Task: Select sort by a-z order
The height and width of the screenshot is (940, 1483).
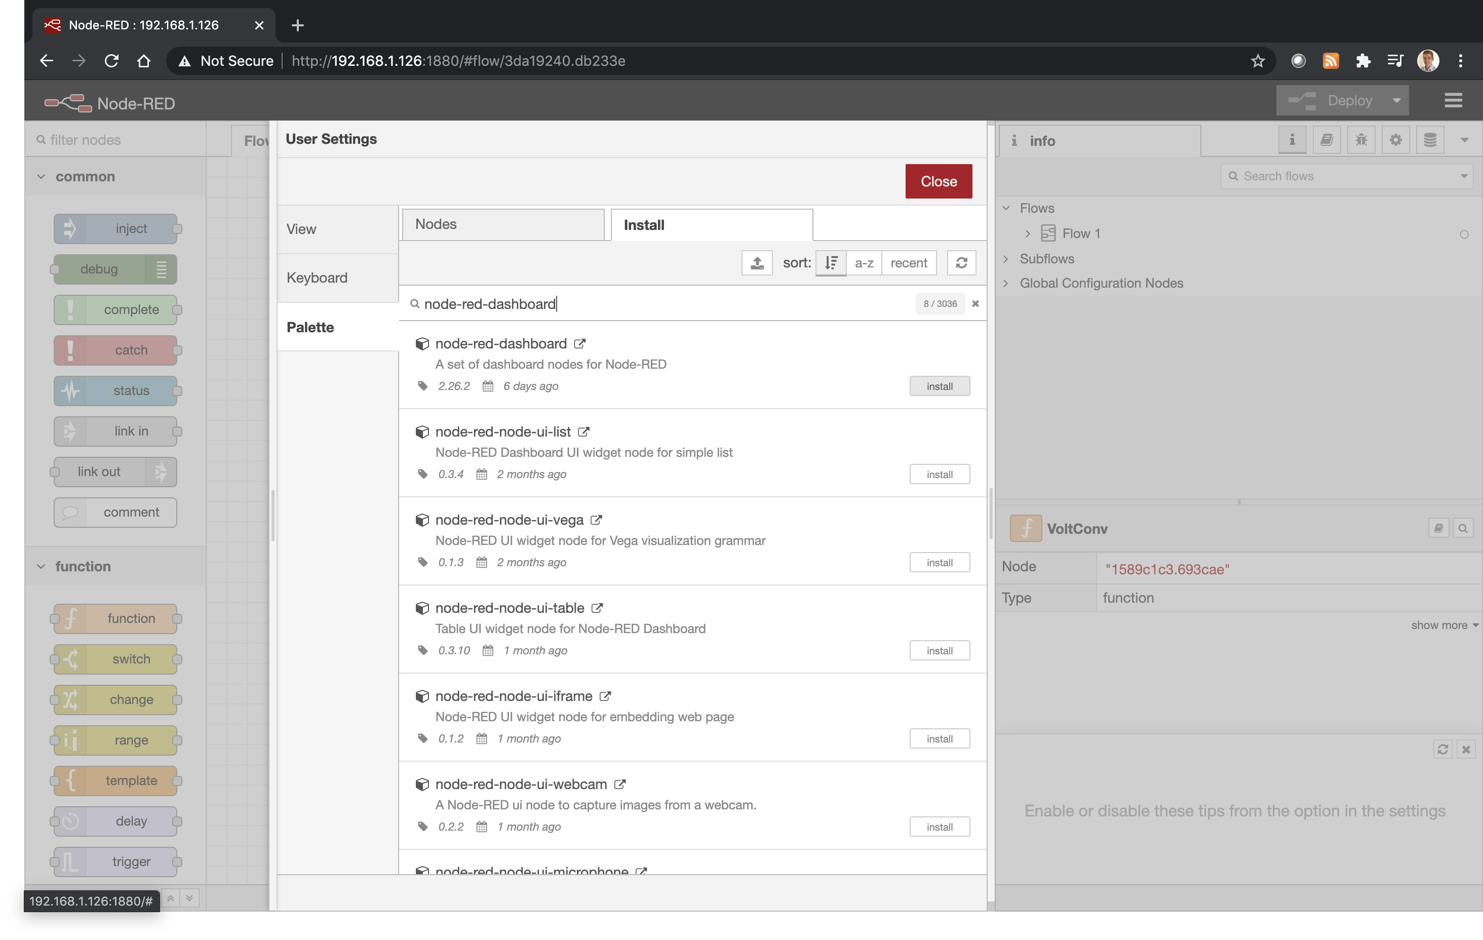Action: [863, 262]
